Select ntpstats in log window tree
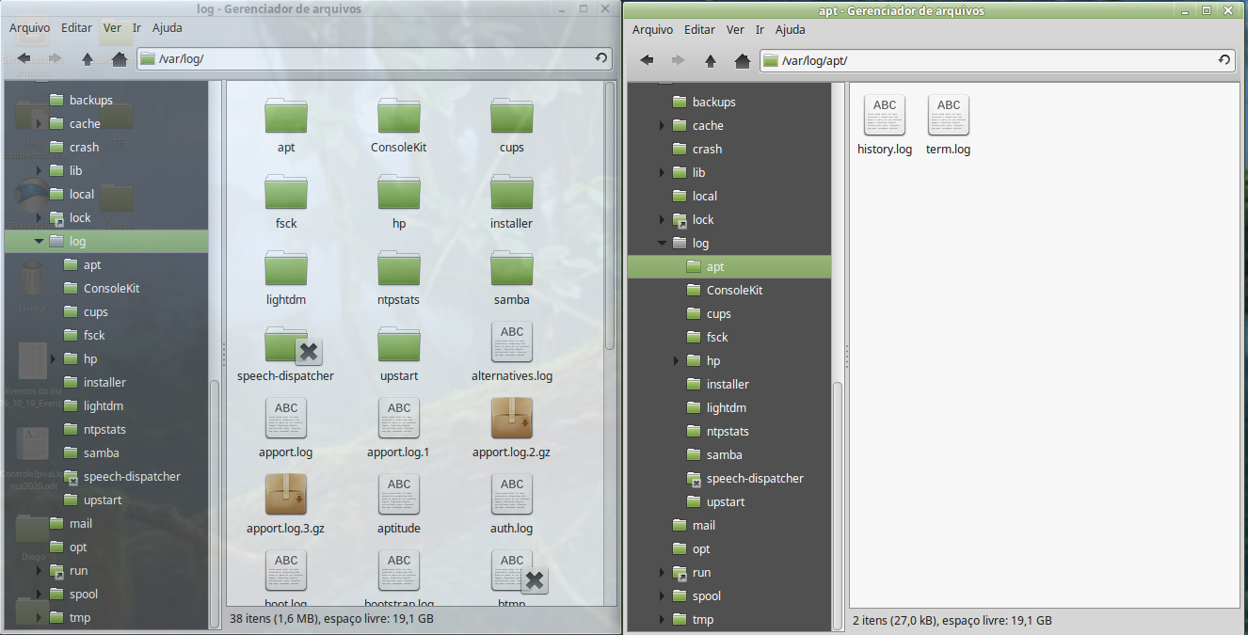This screenshot has width=1248, height=635. (104, 429)
